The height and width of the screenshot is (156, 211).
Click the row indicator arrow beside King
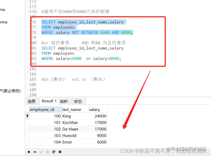(x=27, y=116)
